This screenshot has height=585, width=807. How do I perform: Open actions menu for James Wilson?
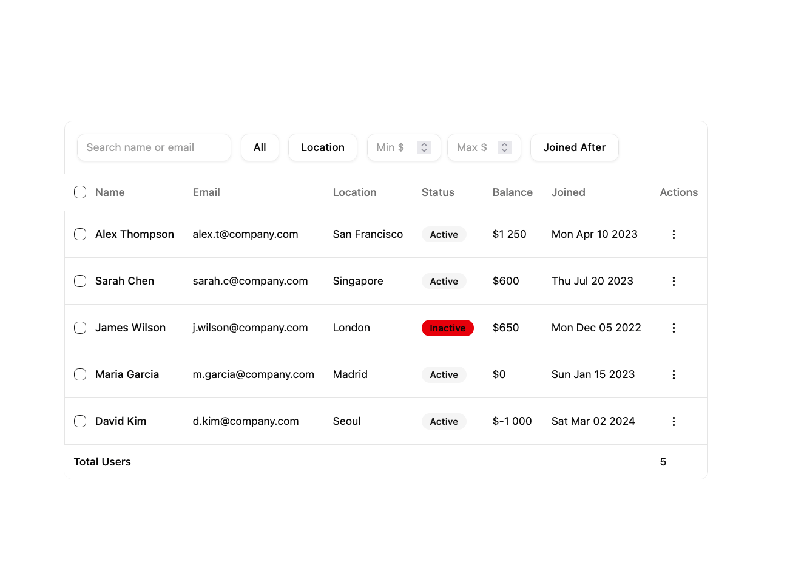[x=674, y=328]
